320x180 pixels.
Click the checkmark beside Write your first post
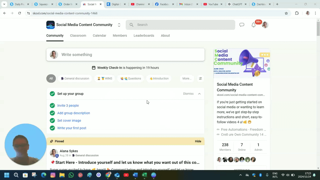click(x=52, y=128)
